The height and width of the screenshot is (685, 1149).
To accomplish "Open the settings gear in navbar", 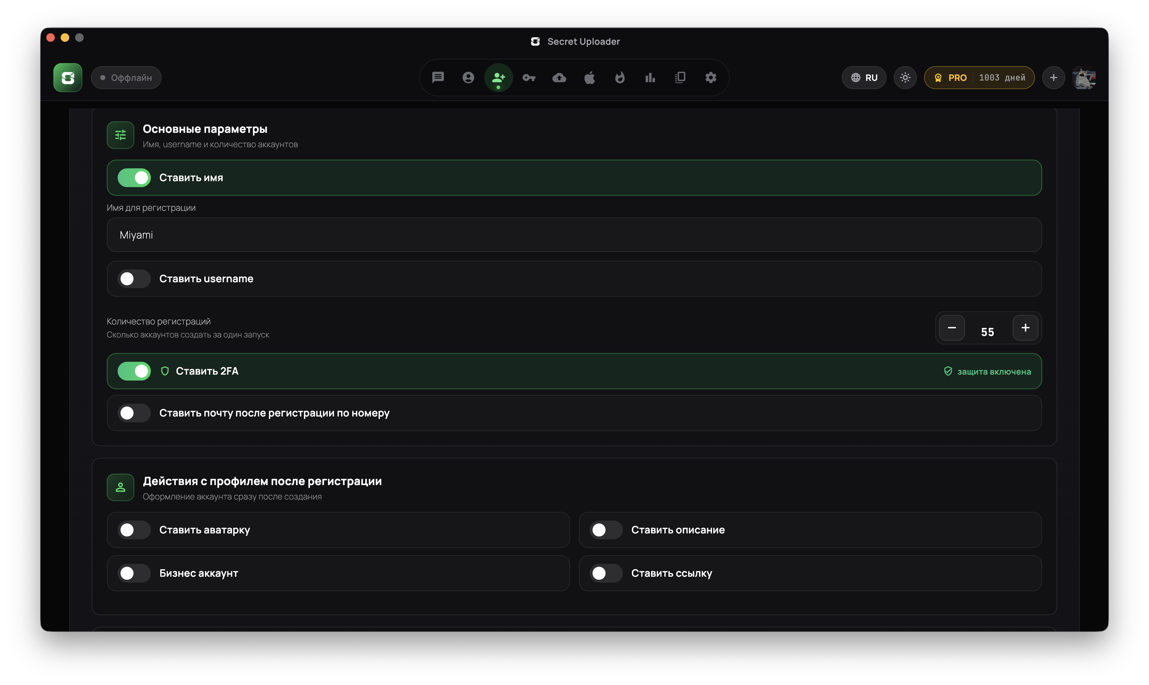I will [x=711, y=78].
